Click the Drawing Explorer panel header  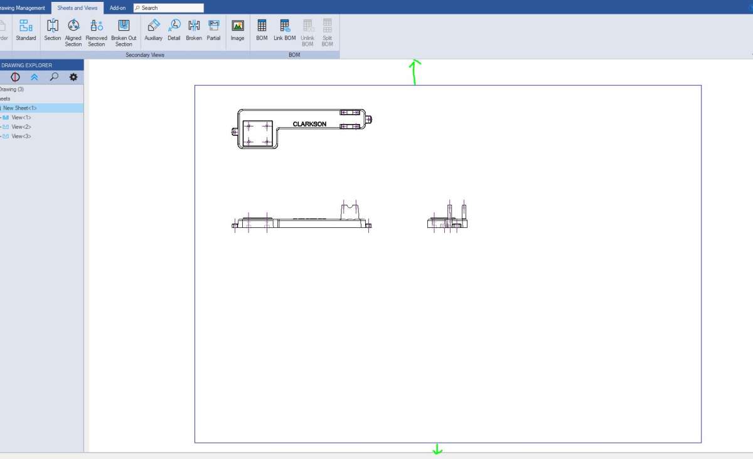(41, 65)
